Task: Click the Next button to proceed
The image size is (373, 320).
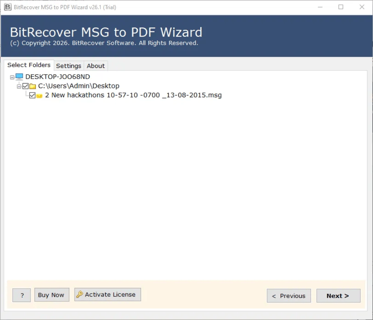Action: [x=338, y=295]
